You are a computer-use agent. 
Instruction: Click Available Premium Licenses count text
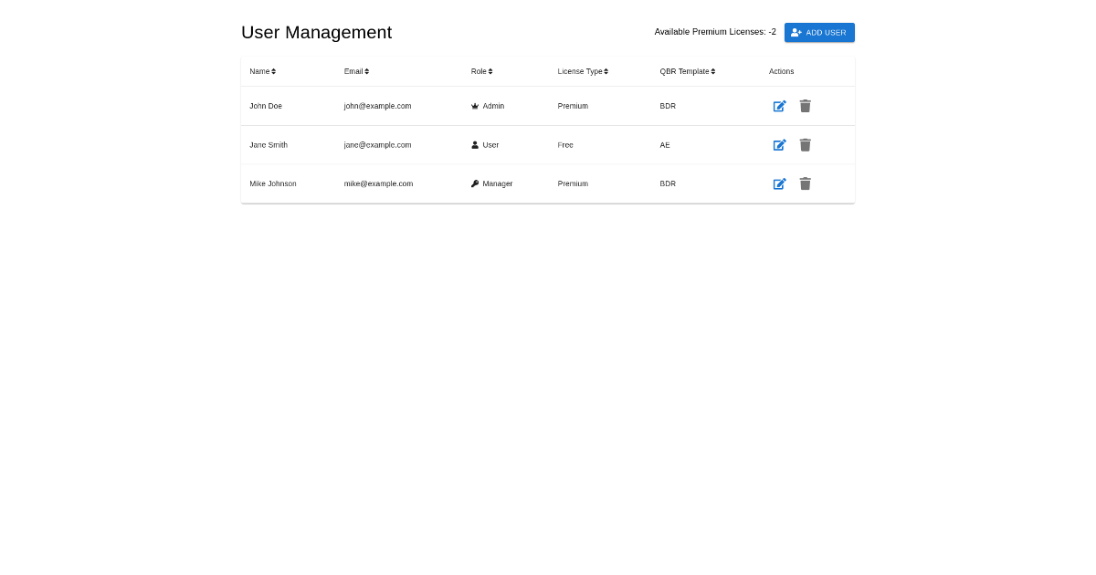pyautogui.click(x=714, y=32)
